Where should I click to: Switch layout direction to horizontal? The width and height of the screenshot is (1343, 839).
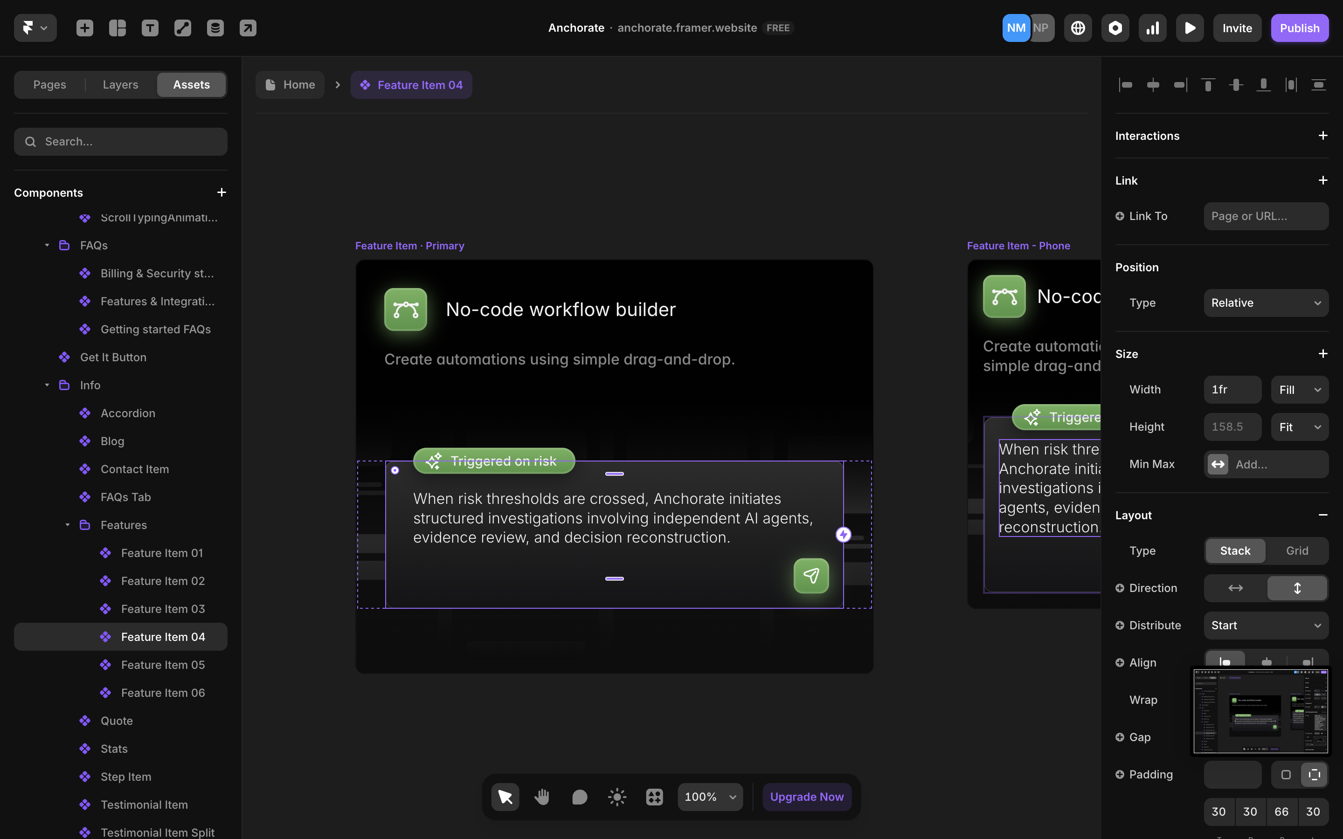click(x=1235, y=588)
